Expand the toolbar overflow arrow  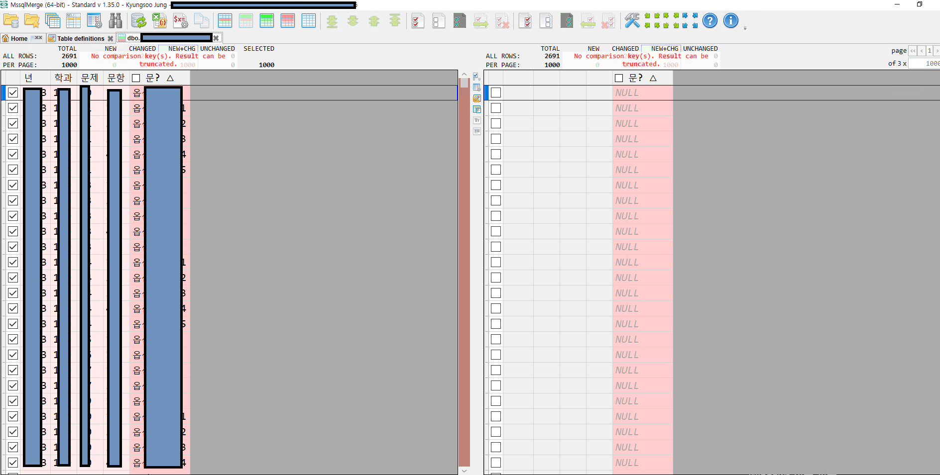tap(745, 29)
